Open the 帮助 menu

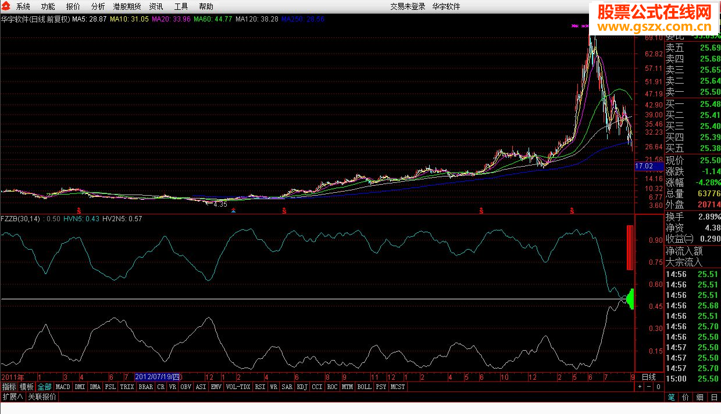click(206, 6)
